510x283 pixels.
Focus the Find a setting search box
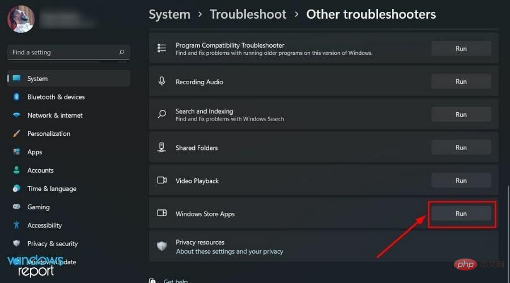point(69,52)
